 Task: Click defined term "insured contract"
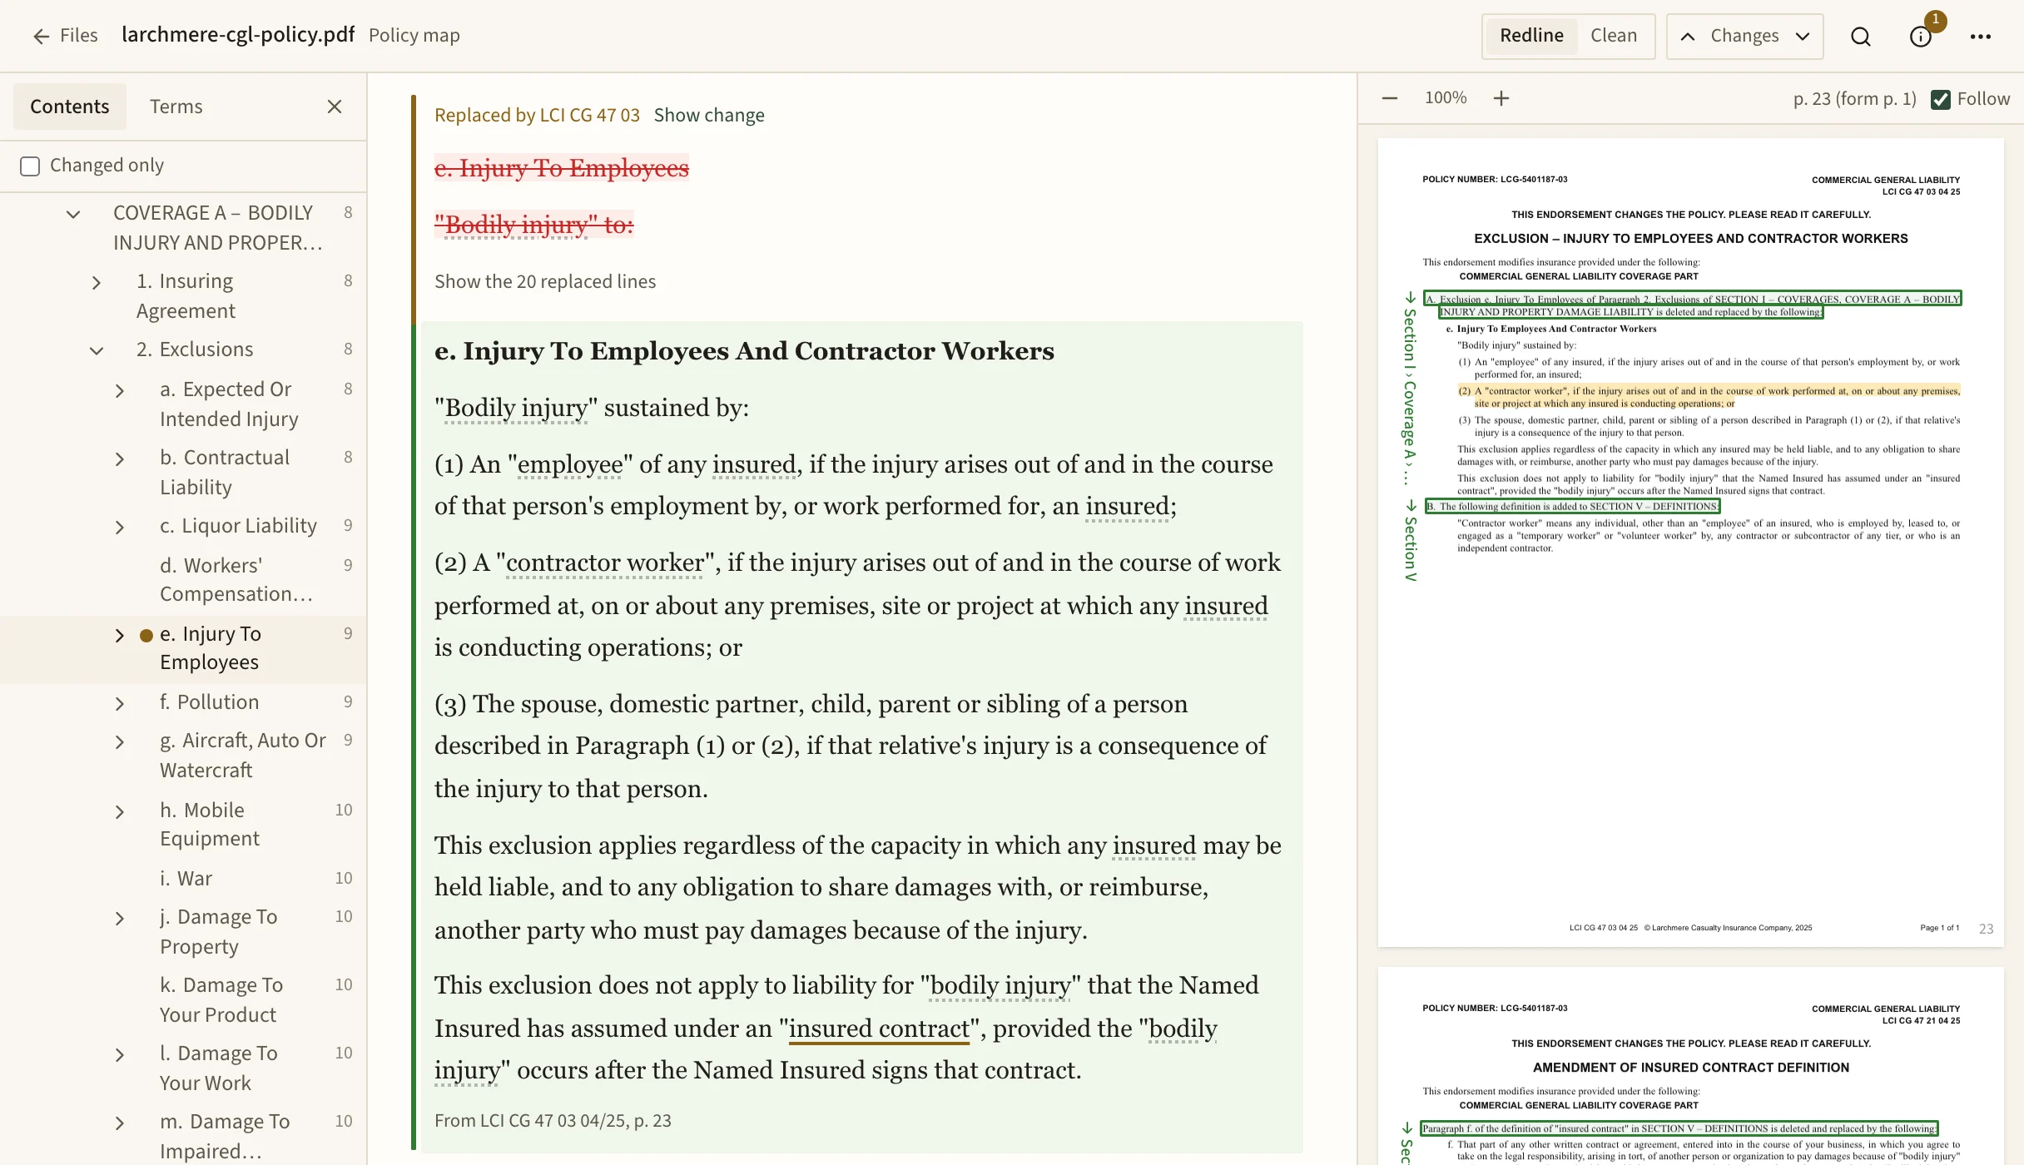[x=880, y=1029]
